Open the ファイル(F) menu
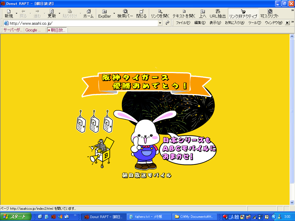This screenshot has width=295, height=221. click(x=183, y=23)
